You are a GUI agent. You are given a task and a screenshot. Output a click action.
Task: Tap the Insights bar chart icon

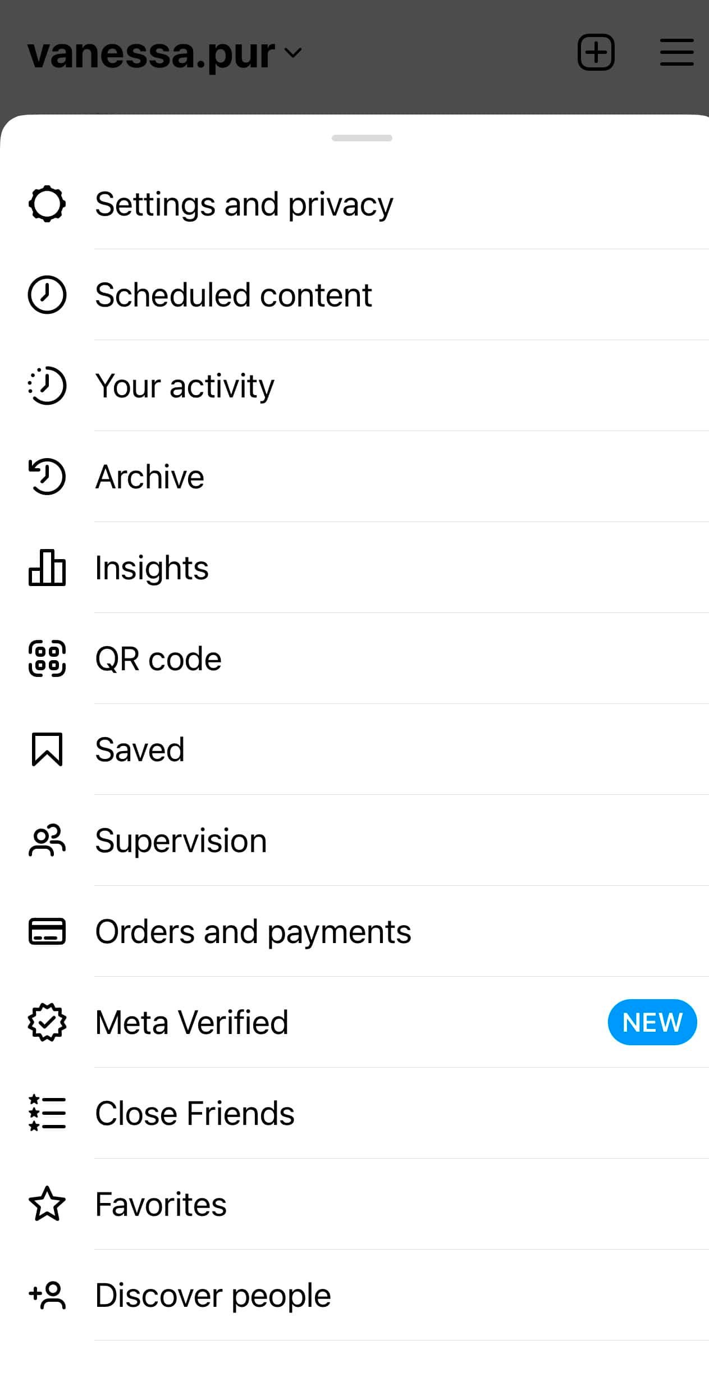pos(47,568)
